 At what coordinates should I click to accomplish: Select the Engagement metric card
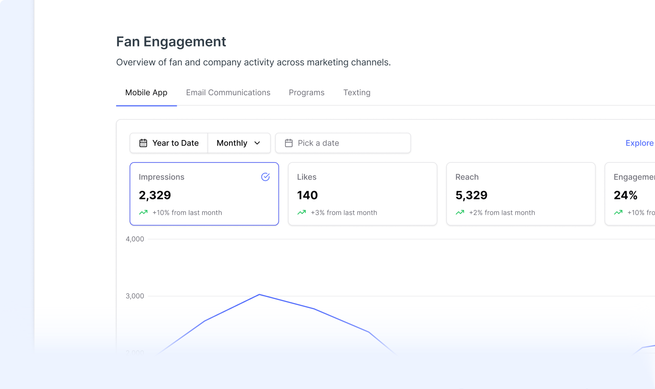pos(630,194)
